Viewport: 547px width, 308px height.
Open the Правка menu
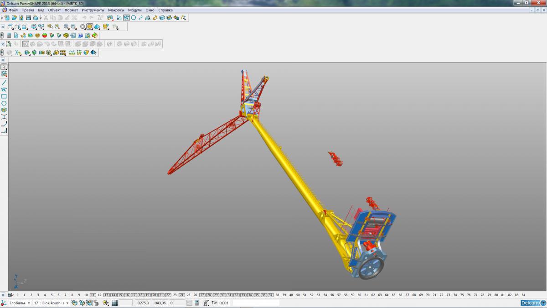click(28, 10)
